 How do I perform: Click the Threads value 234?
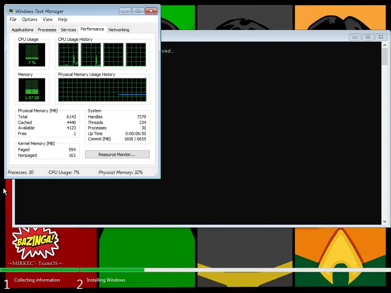143,122
